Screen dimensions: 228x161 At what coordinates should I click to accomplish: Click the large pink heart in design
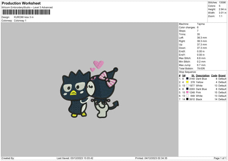(98, 65)
